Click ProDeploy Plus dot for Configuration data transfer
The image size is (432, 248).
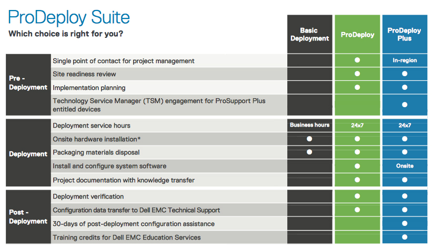(x=405, y=210)
